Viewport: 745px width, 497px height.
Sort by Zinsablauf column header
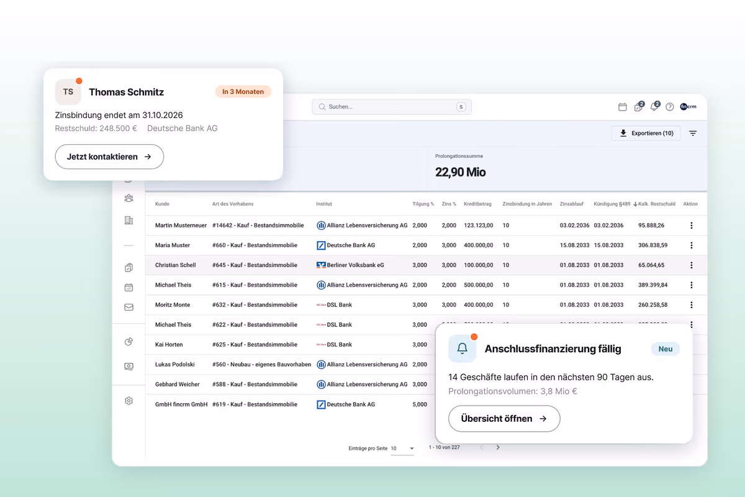(572, 204)
